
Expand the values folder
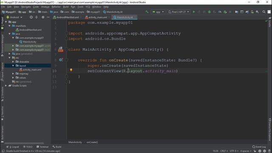pos(13,78)
